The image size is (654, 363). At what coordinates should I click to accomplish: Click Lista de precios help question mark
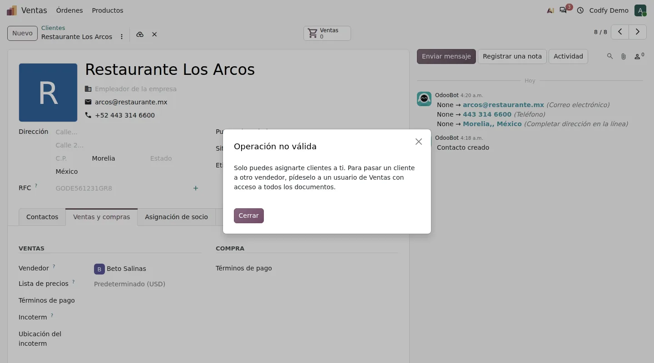click(x=73, y=282)
